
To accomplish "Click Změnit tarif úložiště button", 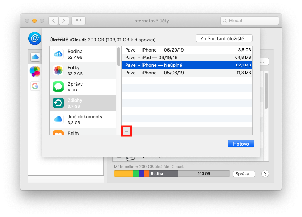I will click(224, 38).
